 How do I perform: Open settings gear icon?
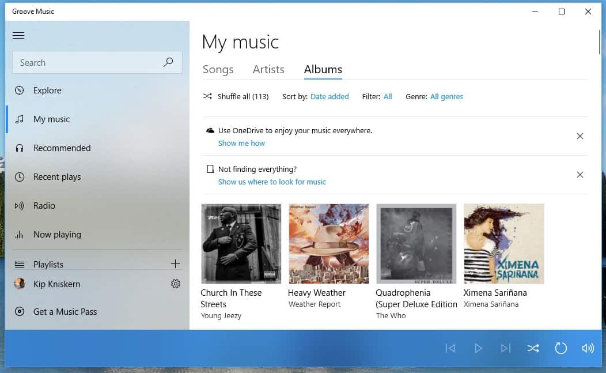(x=176, y=284)
